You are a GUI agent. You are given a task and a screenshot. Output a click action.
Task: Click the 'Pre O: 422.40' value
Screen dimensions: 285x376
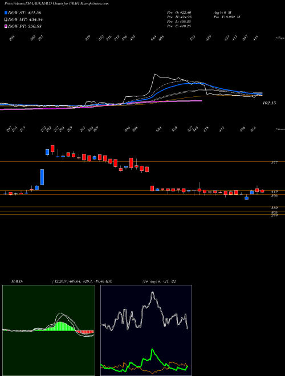[x=179, y=13]
